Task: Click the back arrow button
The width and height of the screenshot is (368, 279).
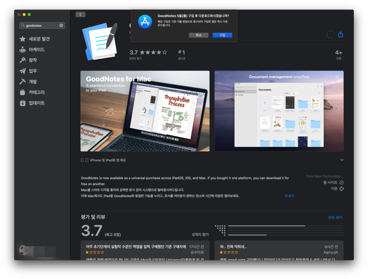Action: tap(80, 14)
